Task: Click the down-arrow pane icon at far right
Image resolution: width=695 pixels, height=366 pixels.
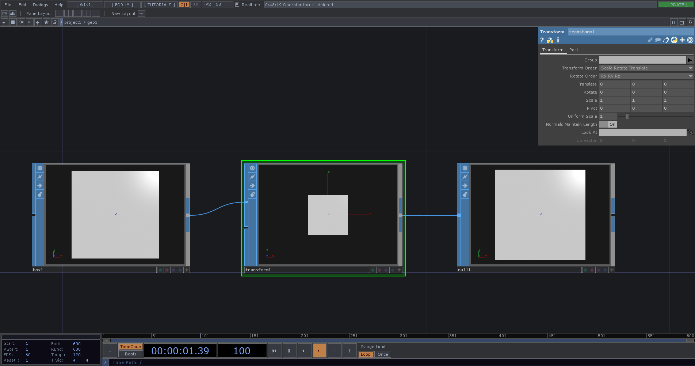Action: pos(690,22)
